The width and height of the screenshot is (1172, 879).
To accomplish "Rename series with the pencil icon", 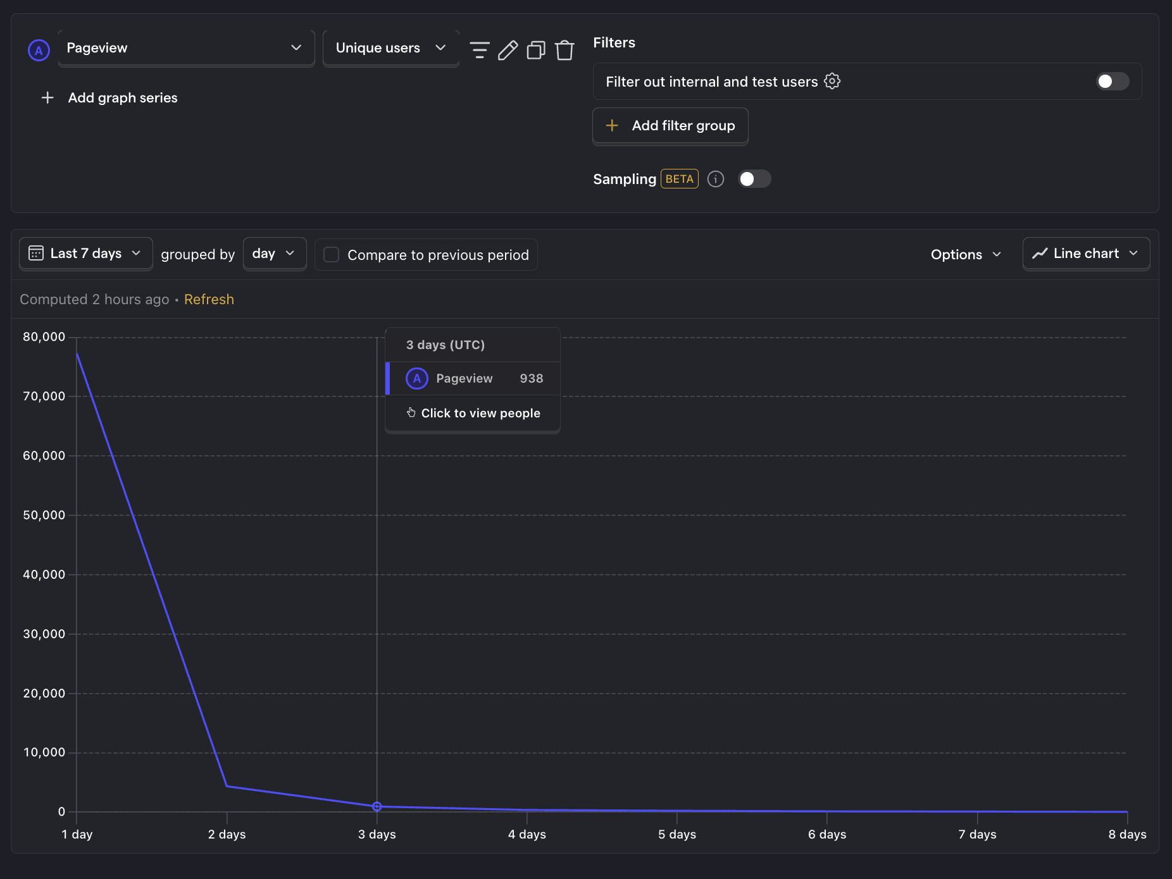I will (x=508, y=50).
